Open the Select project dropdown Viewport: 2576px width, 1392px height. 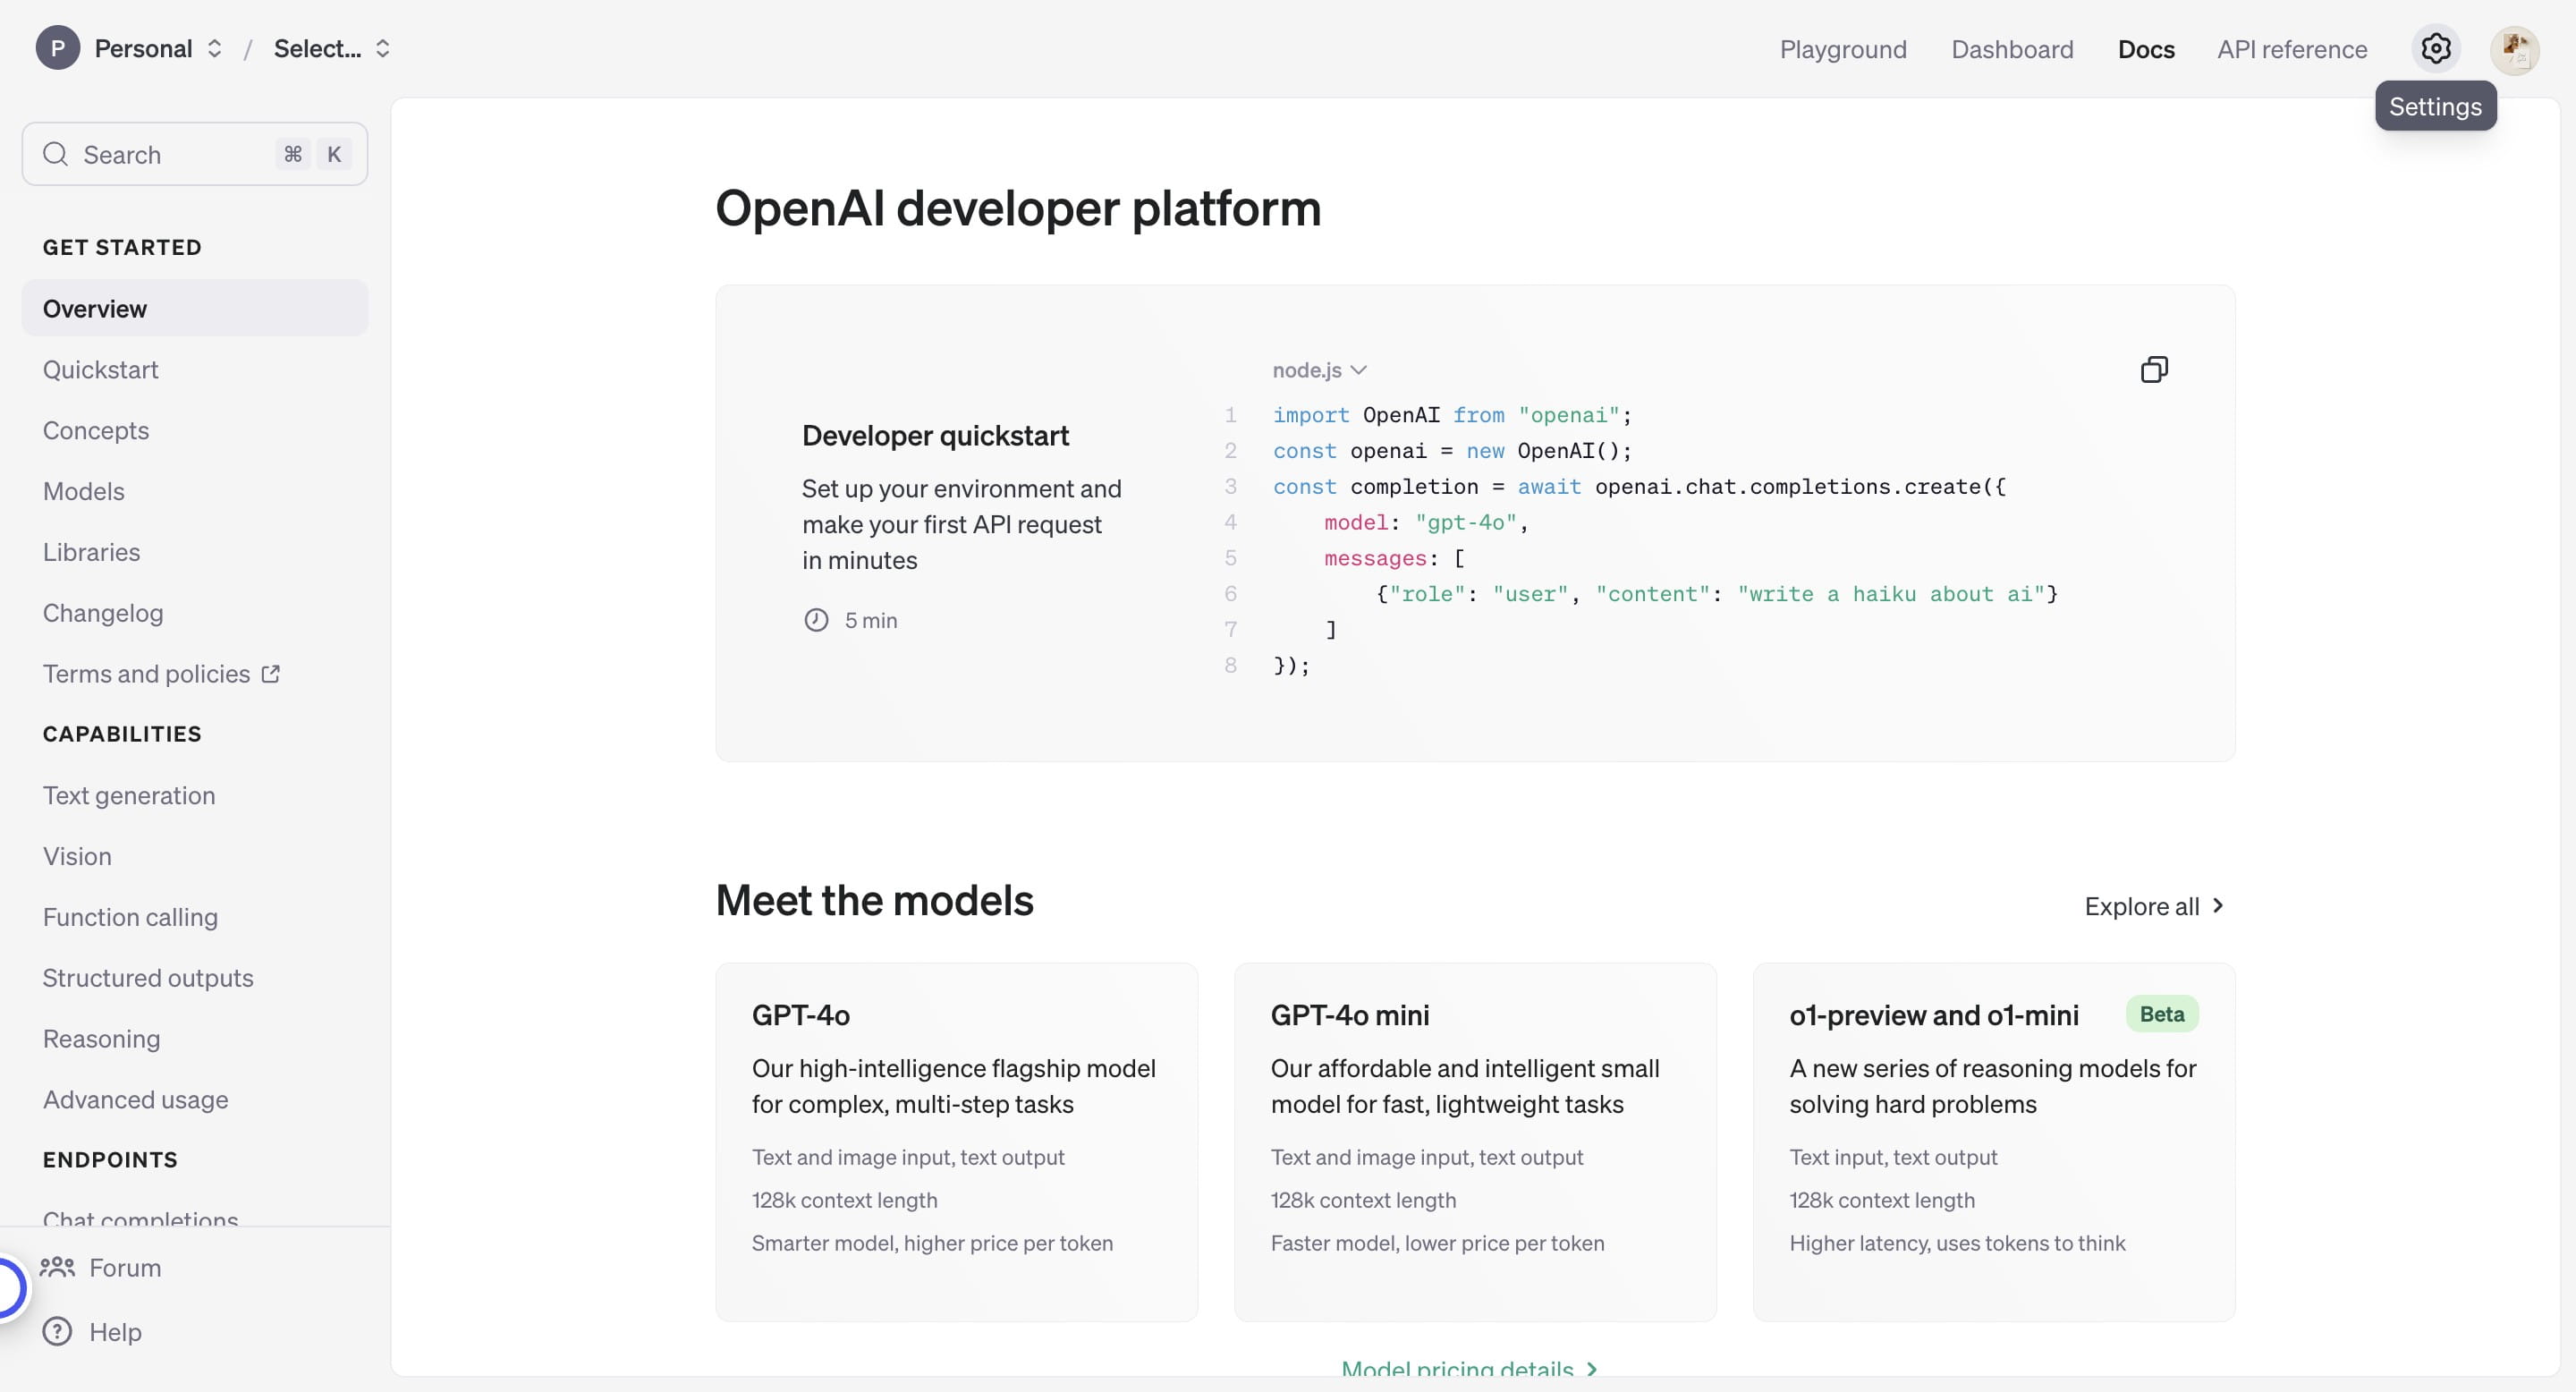pos(332,48)
